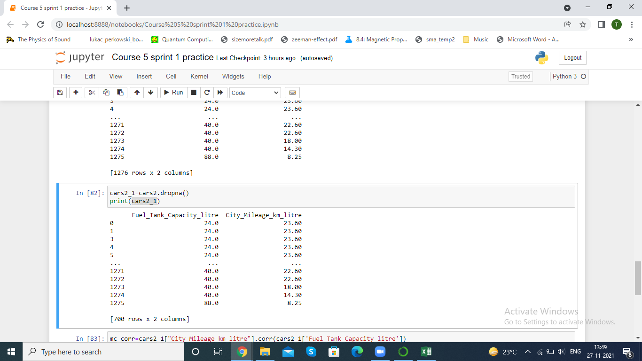Open the Cell menu
The height and width of the screenshot is (361, 642).
coord(171,76)
